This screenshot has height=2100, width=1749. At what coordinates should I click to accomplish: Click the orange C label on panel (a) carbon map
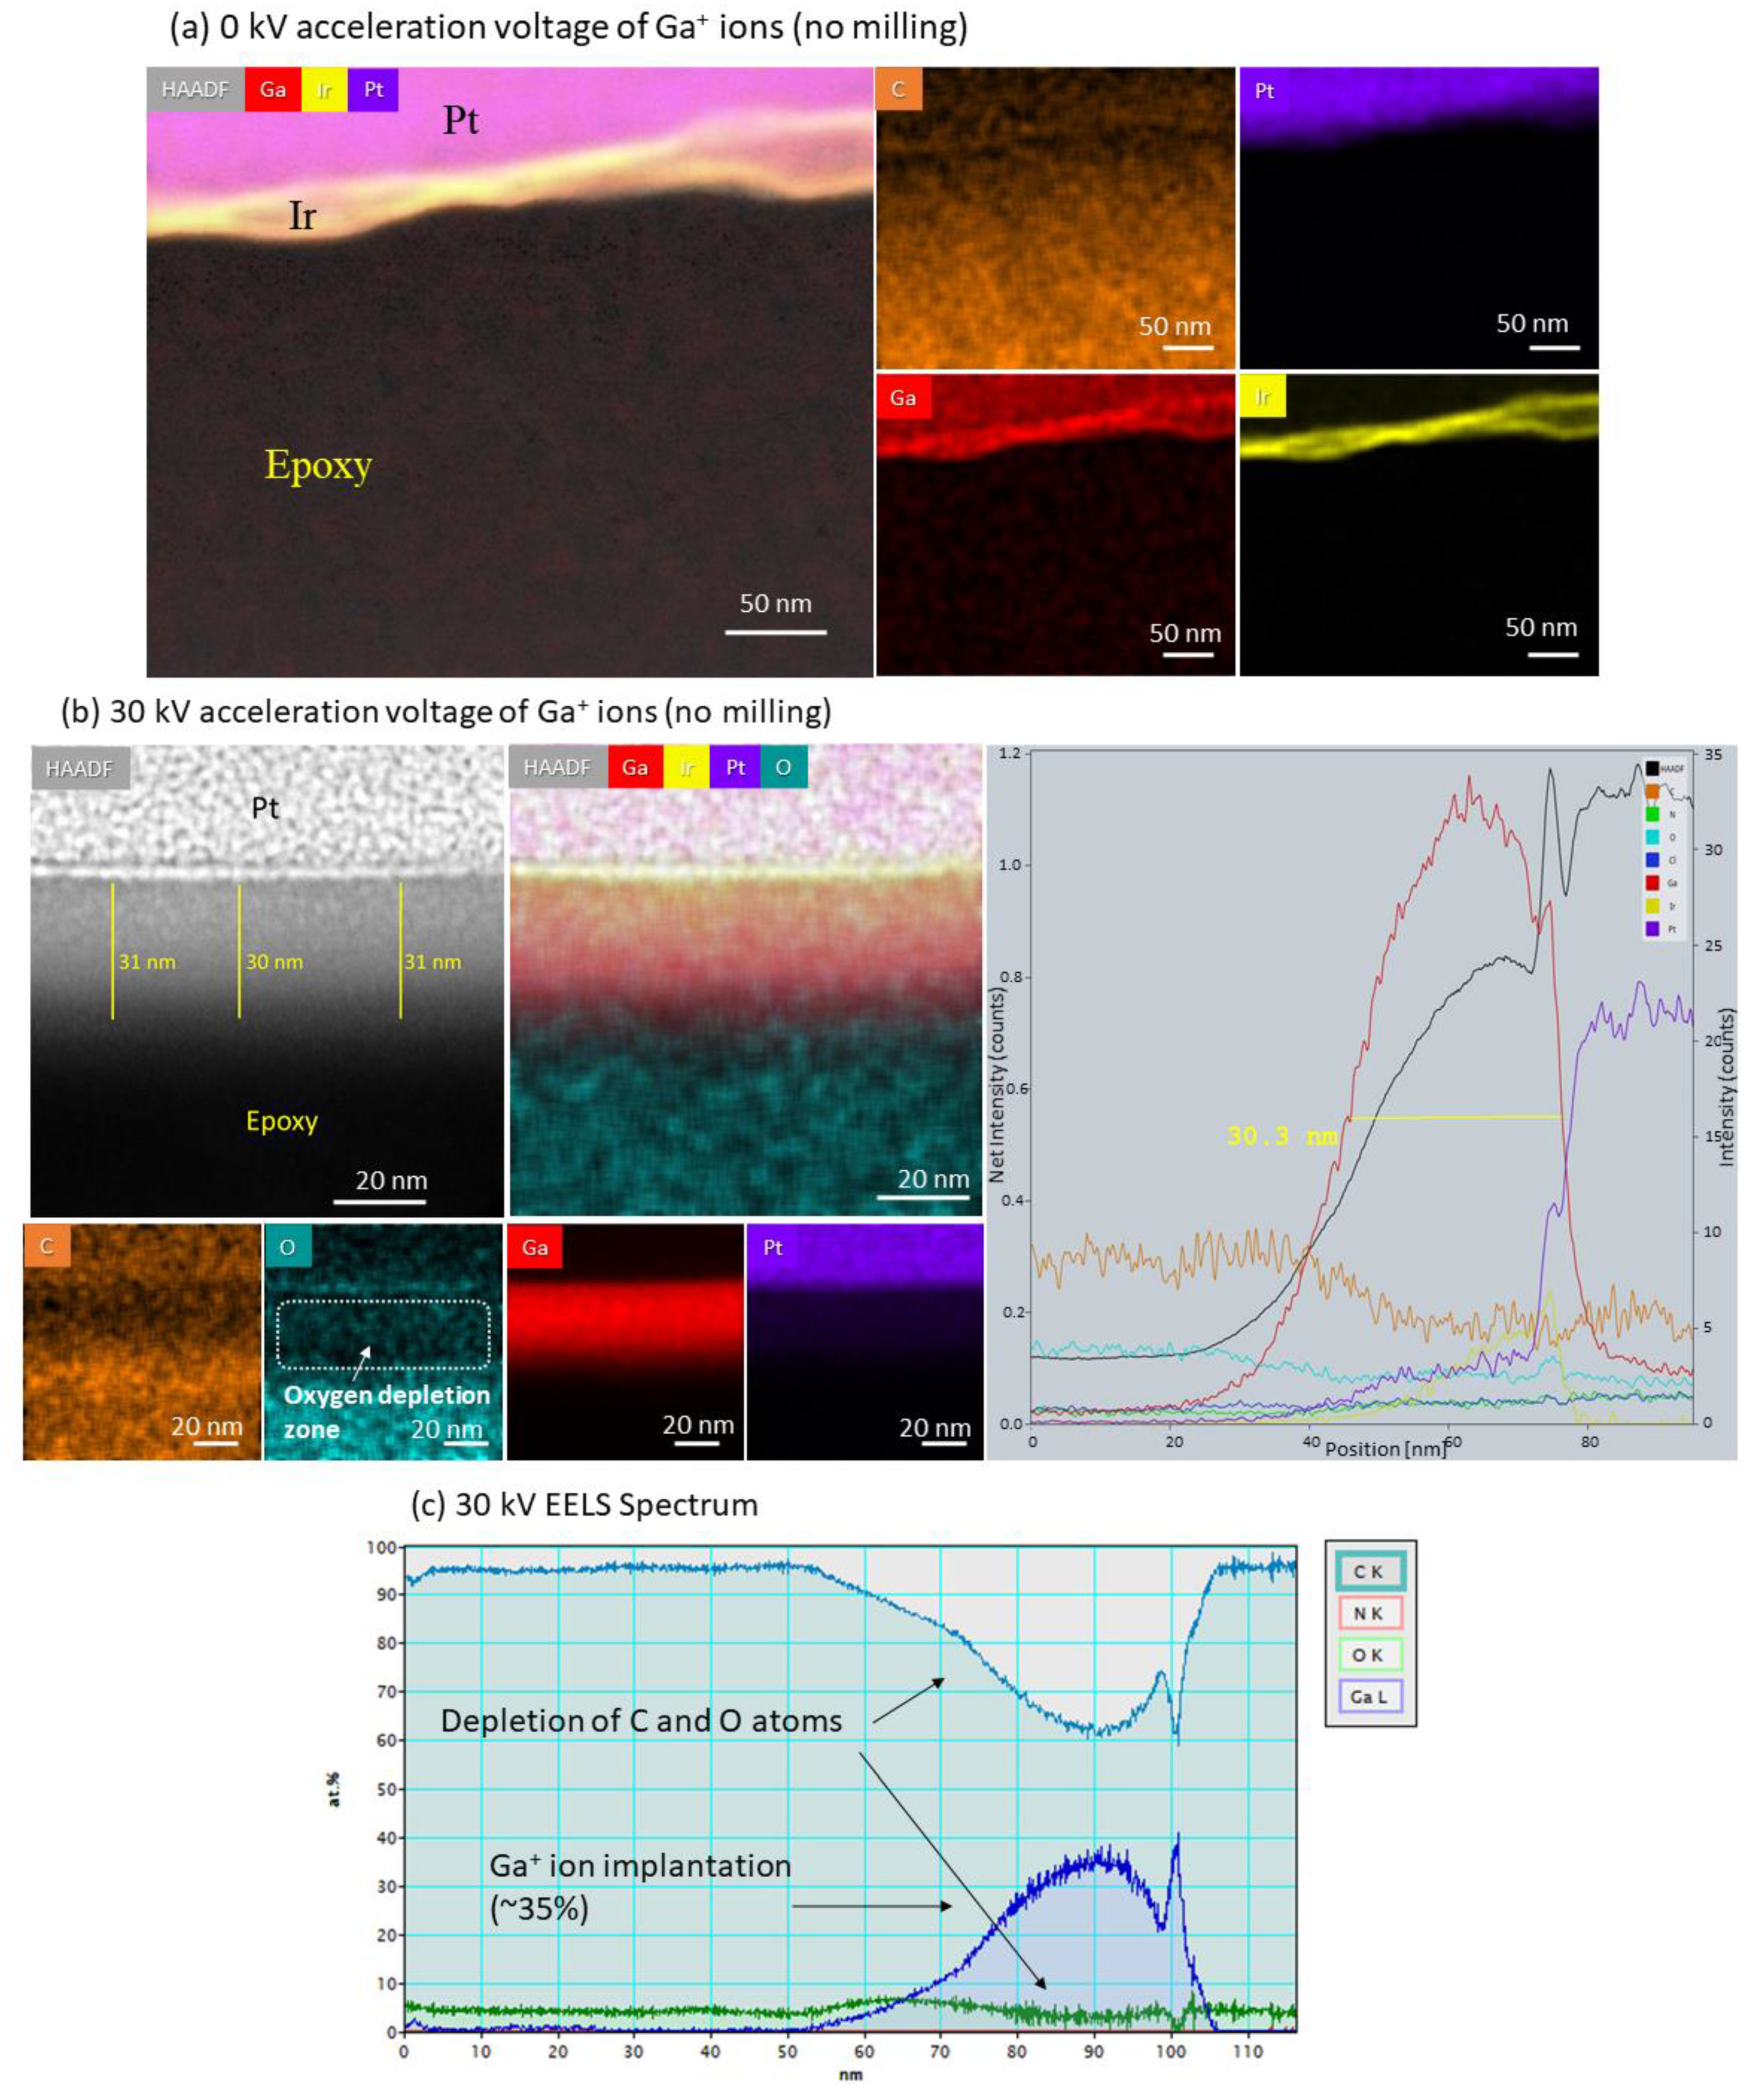point(898,90)
